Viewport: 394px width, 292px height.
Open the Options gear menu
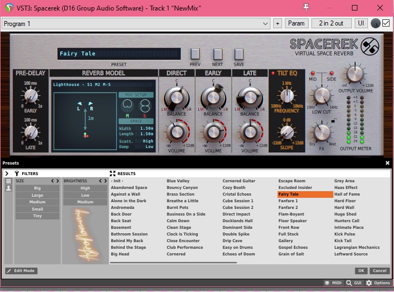click(x=369, y=283)
